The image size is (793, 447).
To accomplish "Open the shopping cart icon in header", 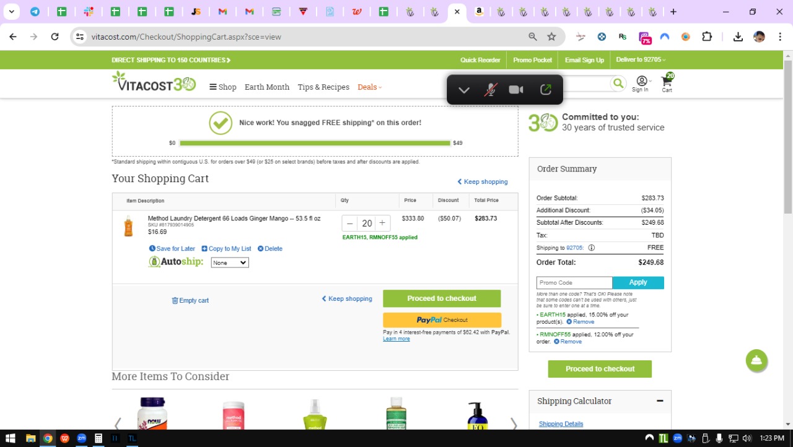I will pos(667,82).
